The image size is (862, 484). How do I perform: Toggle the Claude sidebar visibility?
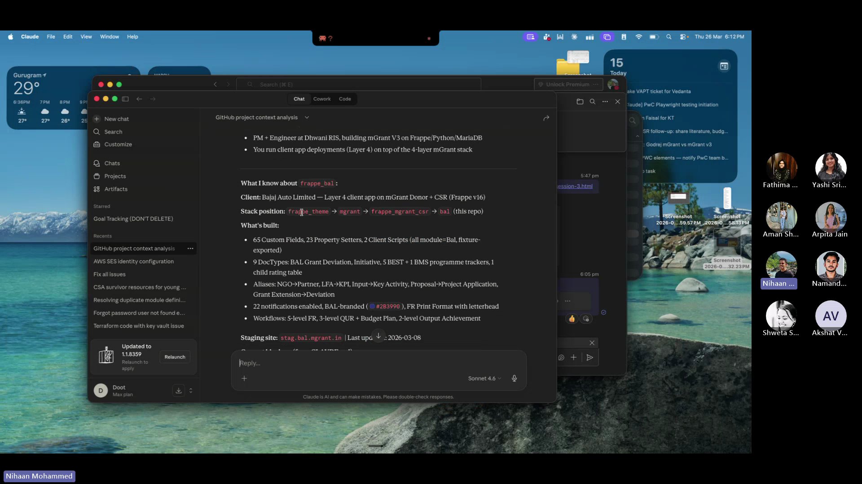(125, 99)
